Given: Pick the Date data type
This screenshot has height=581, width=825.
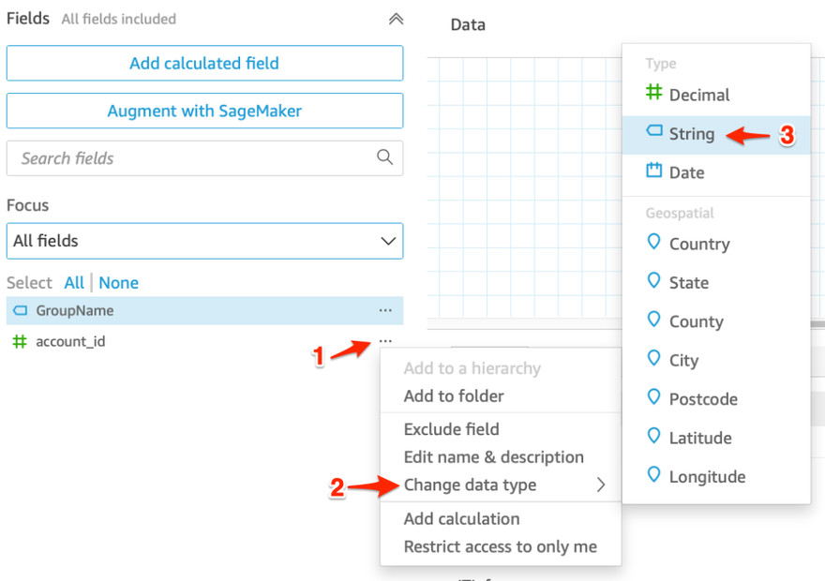Looking at the screenshot, I should pyautogui.click(x=686, y=172).
